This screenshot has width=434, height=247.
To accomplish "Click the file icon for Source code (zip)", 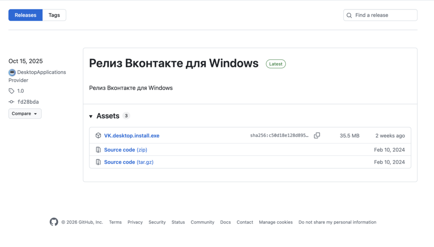I will click(98, 150).
